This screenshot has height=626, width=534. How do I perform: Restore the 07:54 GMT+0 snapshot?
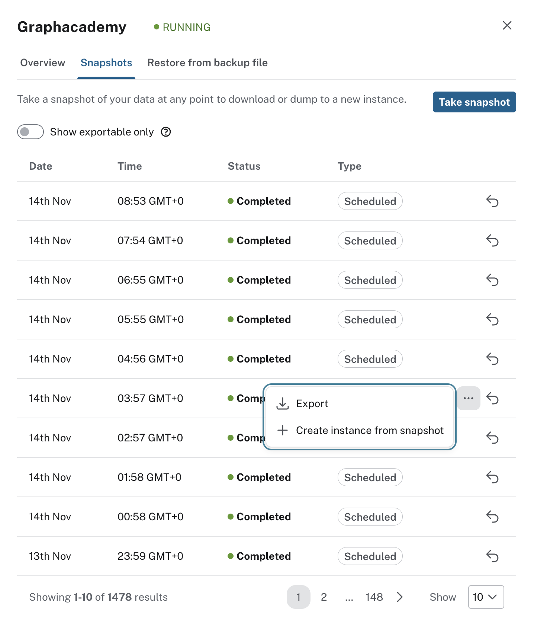click(x=492, y=240)
